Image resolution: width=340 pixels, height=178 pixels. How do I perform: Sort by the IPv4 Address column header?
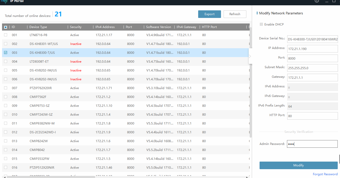(105, 27)
